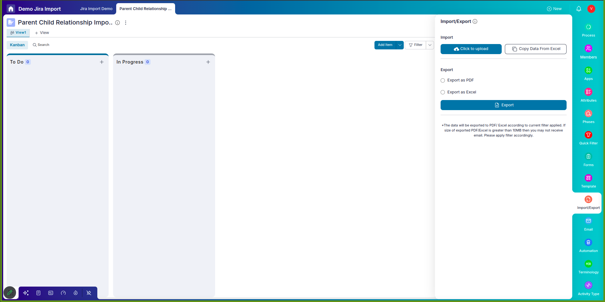
Task: Add a card to the In Progress column
Action: 208,62
